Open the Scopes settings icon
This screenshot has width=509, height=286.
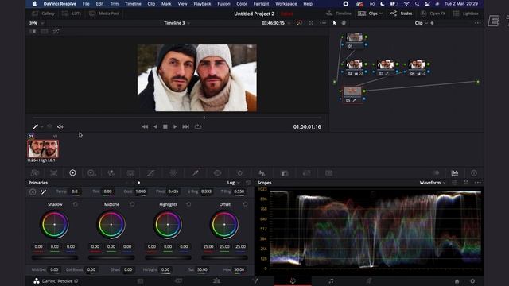click(x=454, y=183)
